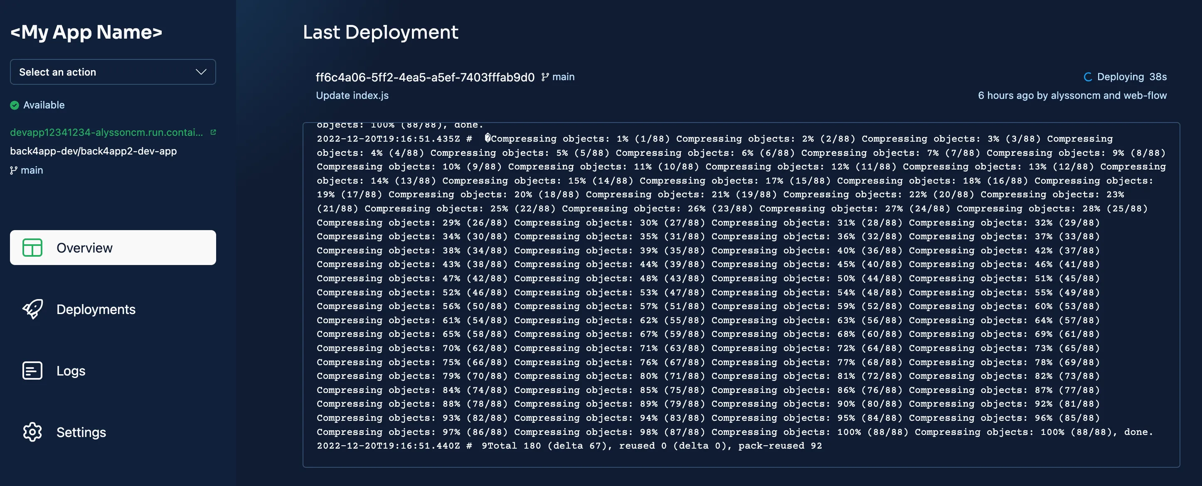Open the back4app-dev/back4app2-dev-app repository text
The image size is (1202, 486).
[94, 151]
